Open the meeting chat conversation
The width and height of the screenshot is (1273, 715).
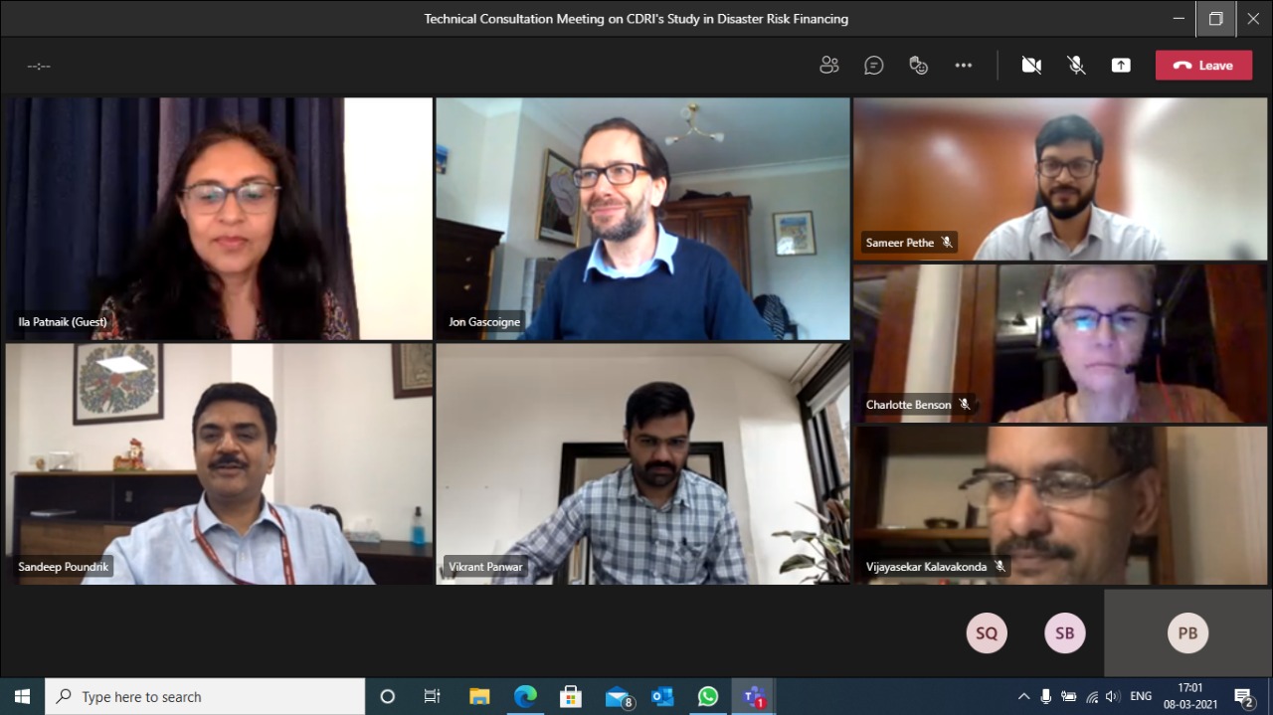coord(874,66)
